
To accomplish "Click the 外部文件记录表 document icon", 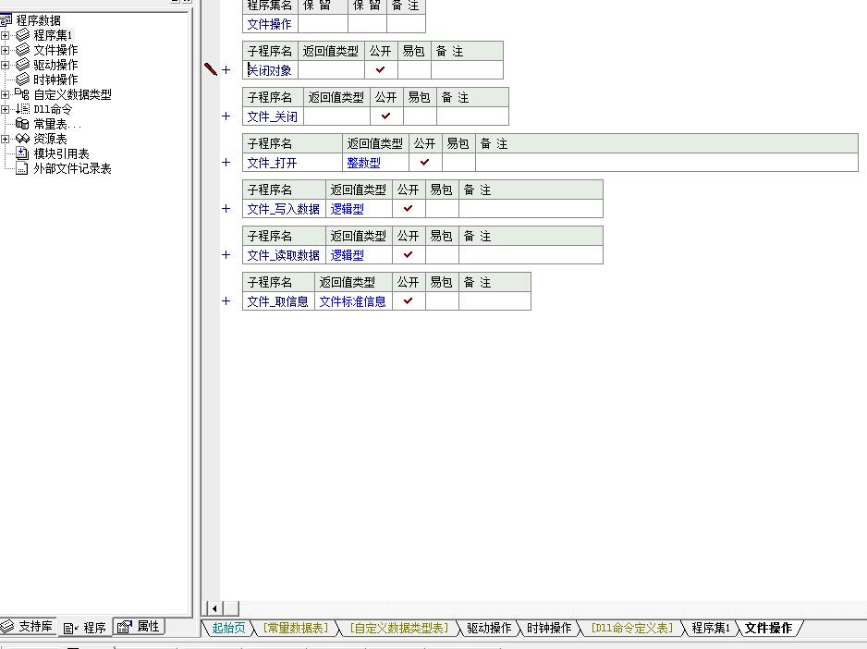I will pos(22,168).
